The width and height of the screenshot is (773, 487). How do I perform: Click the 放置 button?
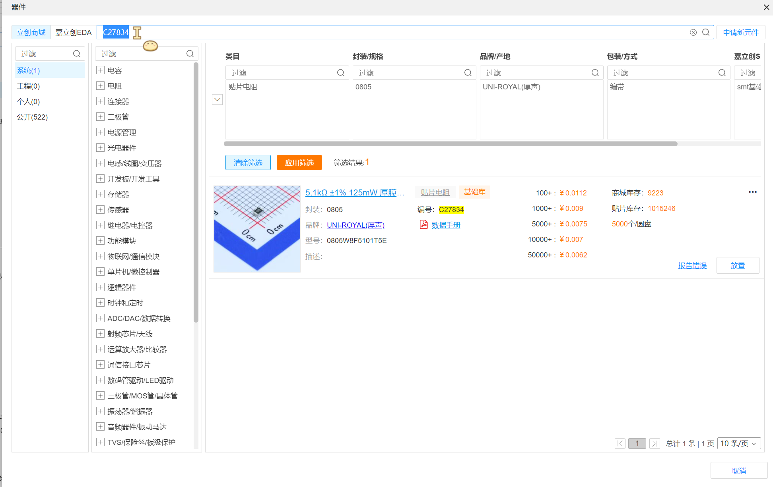tap(737, 265)
